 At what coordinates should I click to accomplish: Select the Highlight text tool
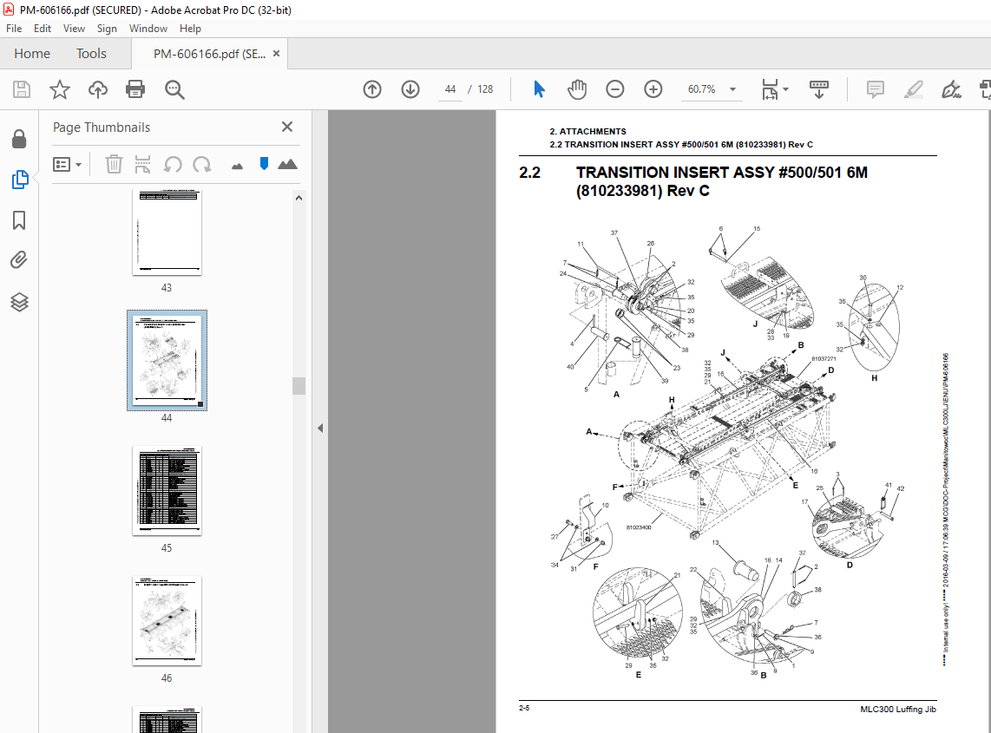pos(913,89)
